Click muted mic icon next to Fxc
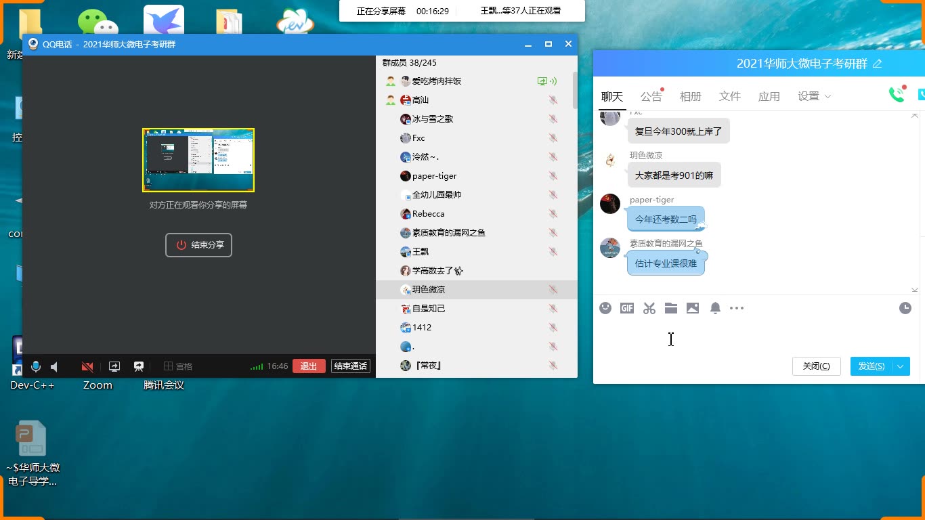The width and height of the screenshot is (925, 520). (553, 138)
